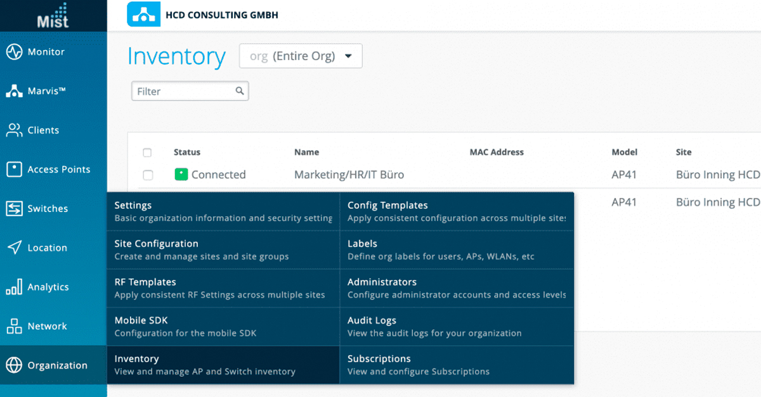Viewport: 761px width, 397px height.
Task: Open Site Configuration from Organization menu
Action: coord(222,249)
